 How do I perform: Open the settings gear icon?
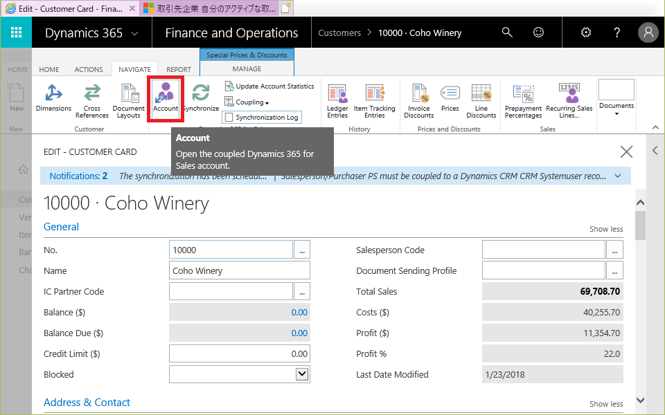pyautogui.click(x=586, y=33)
